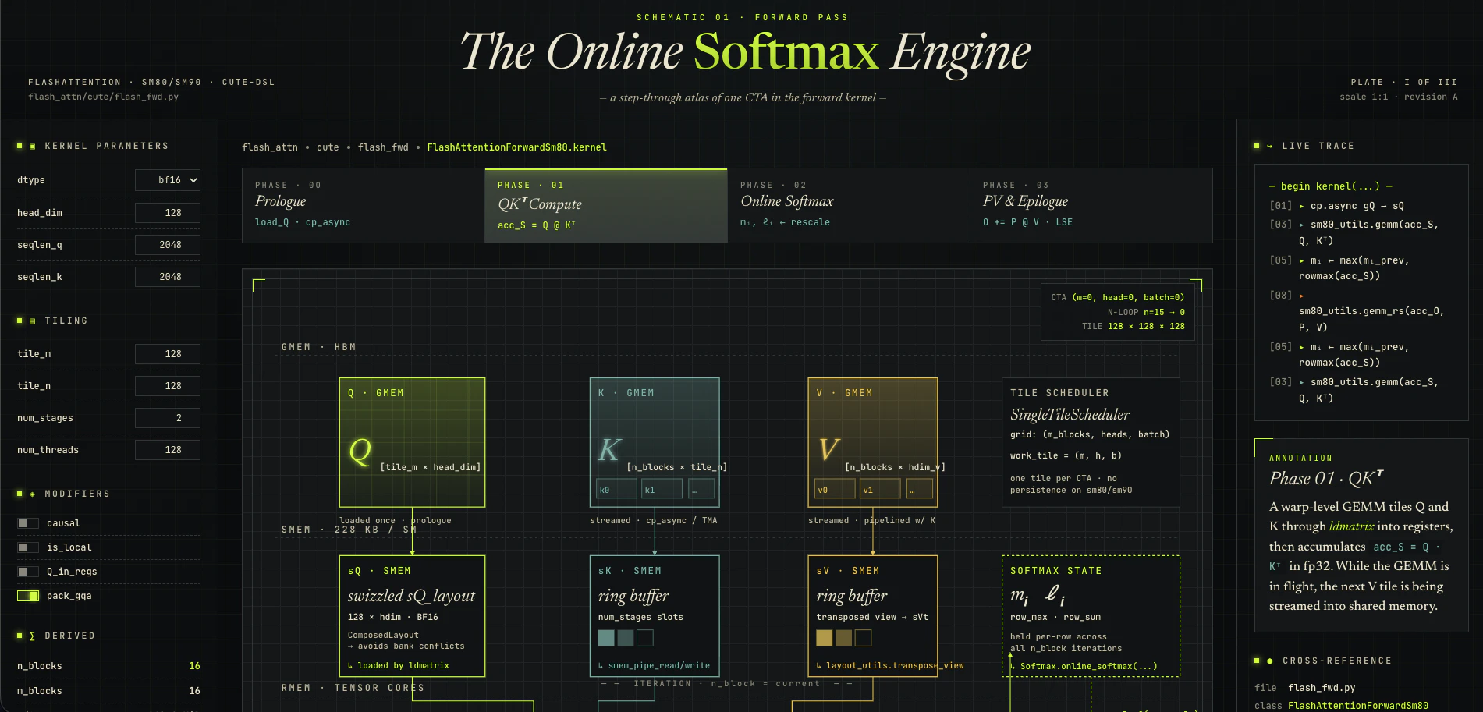Screen dimensions: 1483x712
Task: Edit the tile_n value field
Action: [168, 386]
